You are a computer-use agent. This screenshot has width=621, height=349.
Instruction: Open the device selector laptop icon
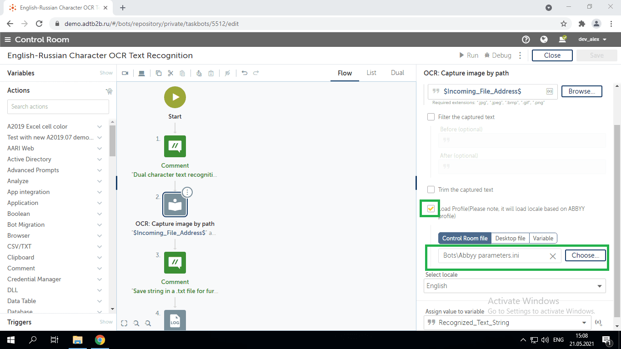point(141,73)
